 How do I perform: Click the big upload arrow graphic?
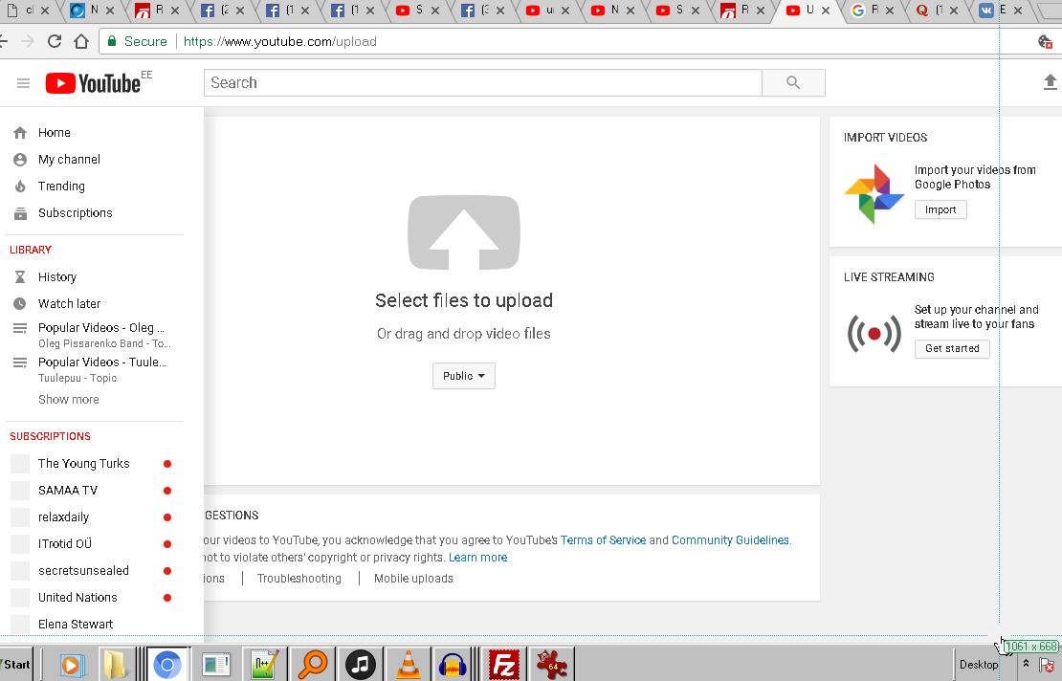pos(463,232)
